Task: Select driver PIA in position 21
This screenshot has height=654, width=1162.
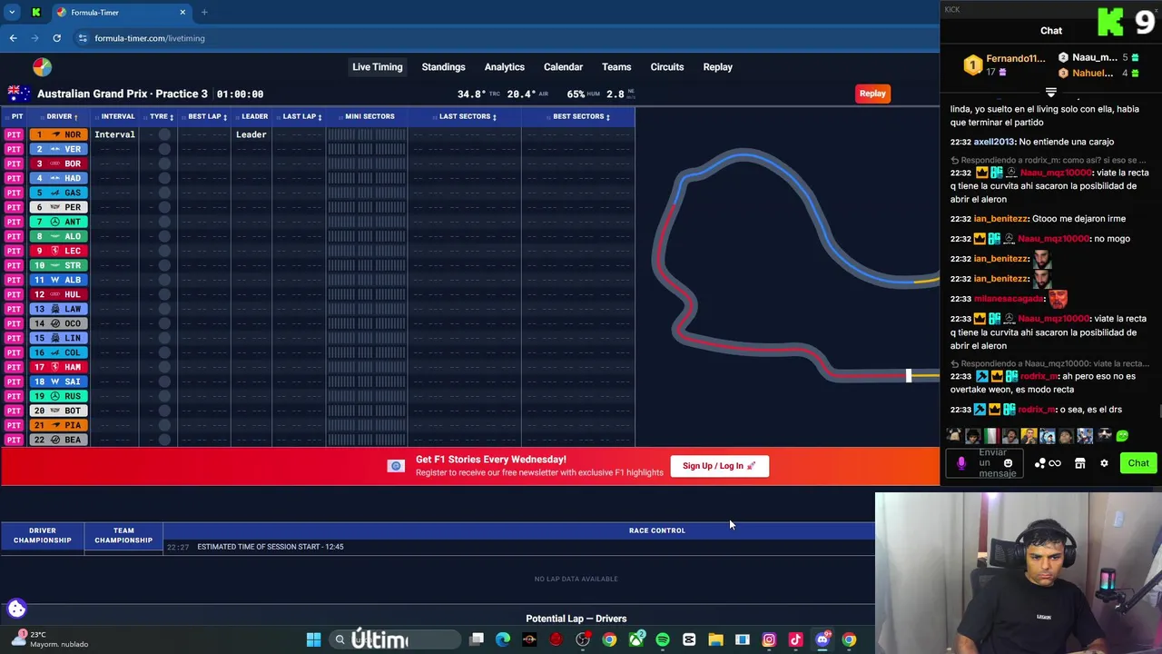Action: click(59, 425)
